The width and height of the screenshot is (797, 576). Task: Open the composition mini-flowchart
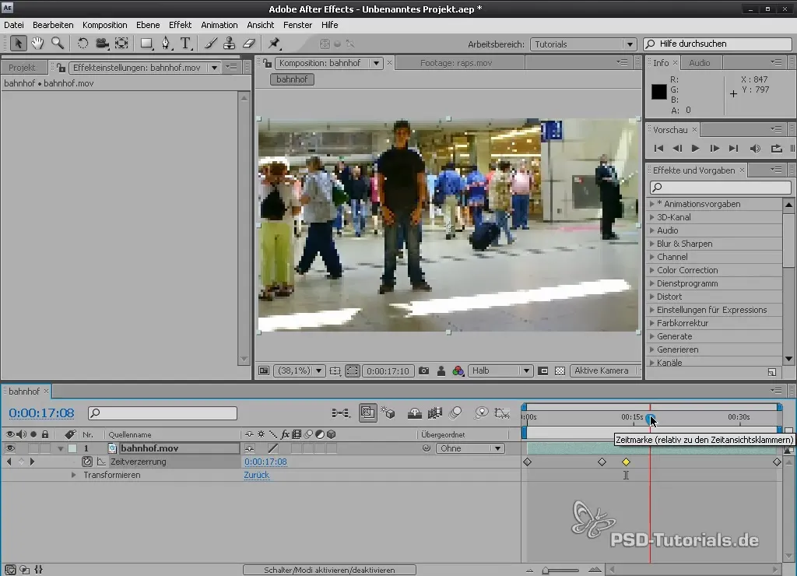(341, 413)
